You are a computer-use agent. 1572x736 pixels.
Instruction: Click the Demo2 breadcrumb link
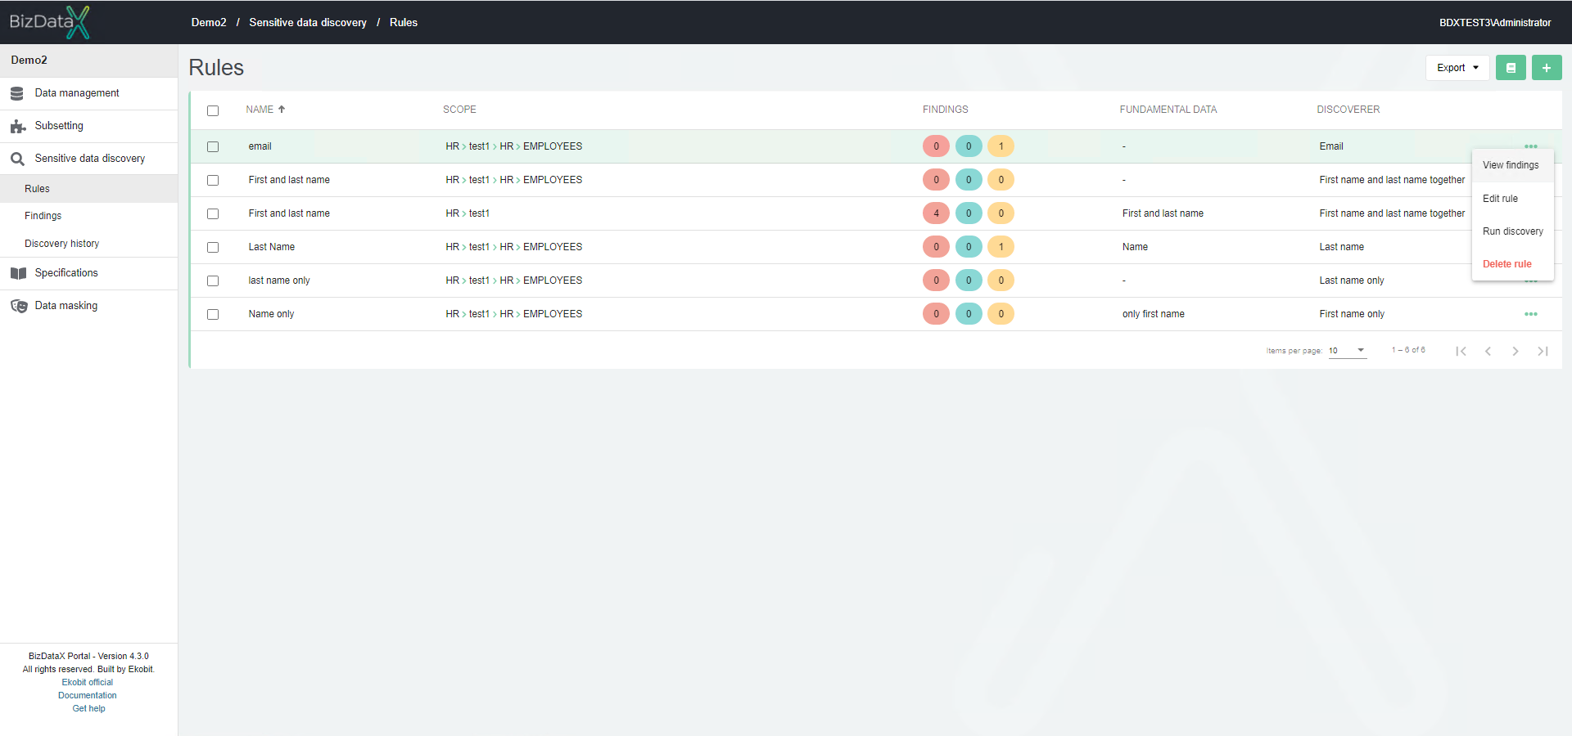pyautogui.click(x=209, y=22)
